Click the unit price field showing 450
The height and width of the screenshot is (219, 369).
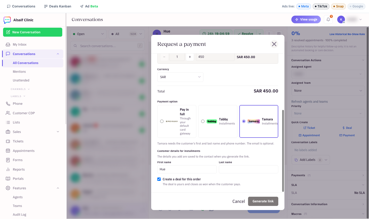point(215,57)
